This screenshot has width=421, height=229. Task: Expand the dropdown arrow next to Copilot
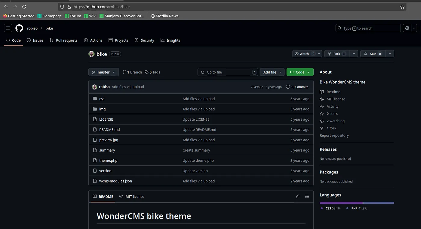(414, 28)
